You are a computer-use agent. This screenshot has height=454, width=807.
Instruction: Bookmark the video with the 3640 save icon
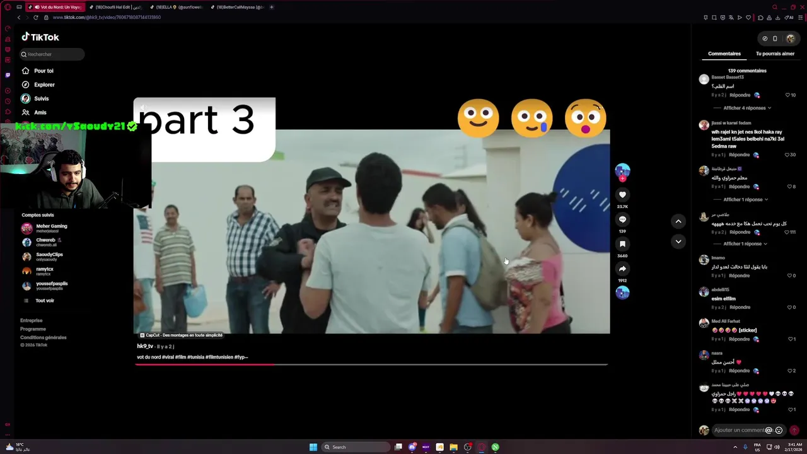(x=622, y=244)
